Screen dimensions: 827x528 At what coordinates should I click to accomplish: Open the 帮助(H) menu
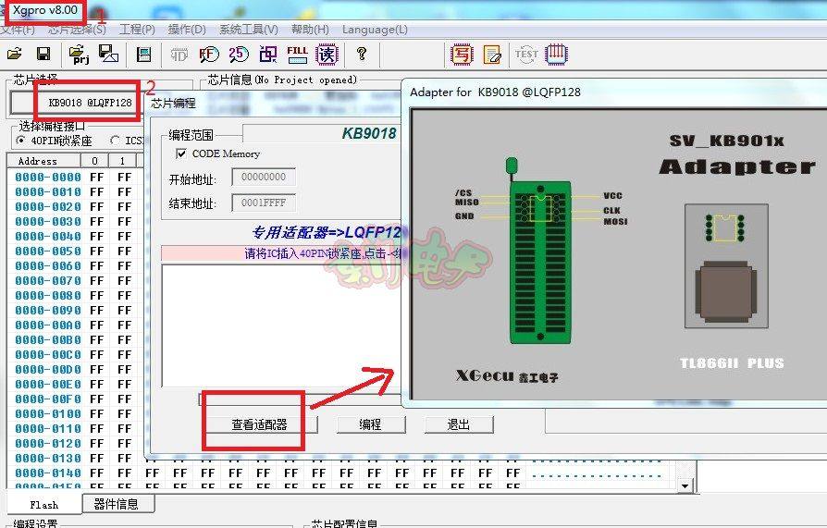310,30
